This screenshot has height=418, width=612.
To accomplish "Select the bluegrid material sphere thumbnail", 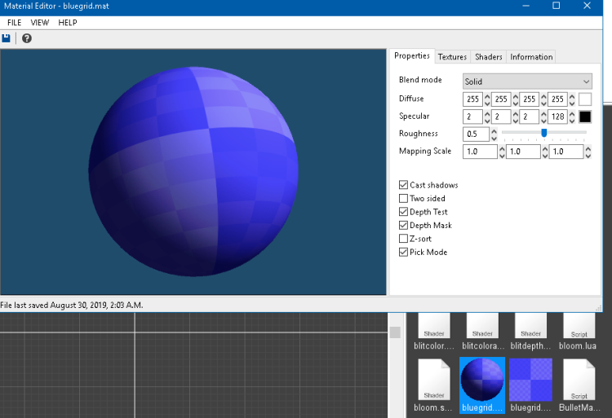I will point(482,379).
